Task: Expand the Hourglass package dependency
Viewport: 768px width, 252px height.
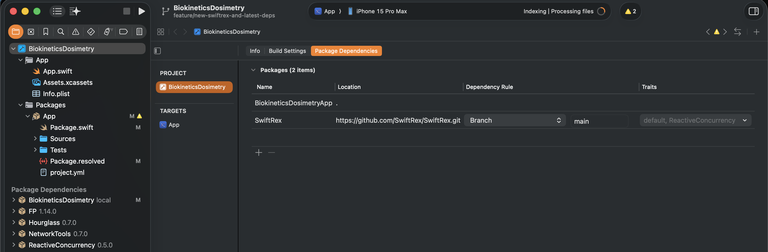Action: pos(13,223)
